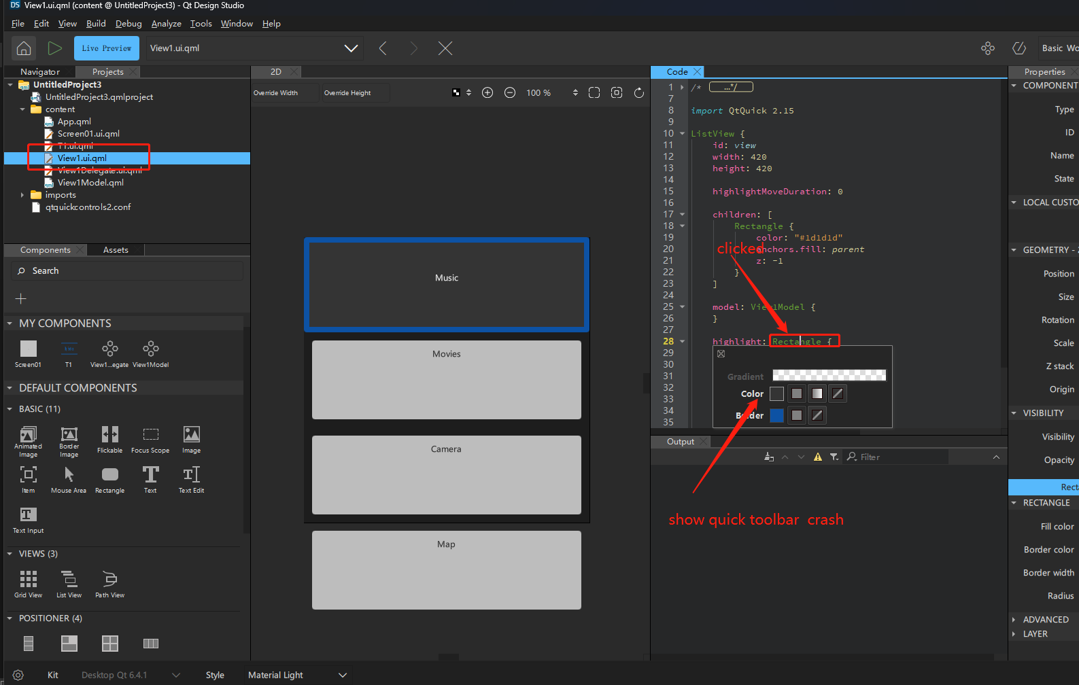The image size is (1079, 685).
Task: Open the Build menu
Action: pyautogui.click(x=96, y=24)
